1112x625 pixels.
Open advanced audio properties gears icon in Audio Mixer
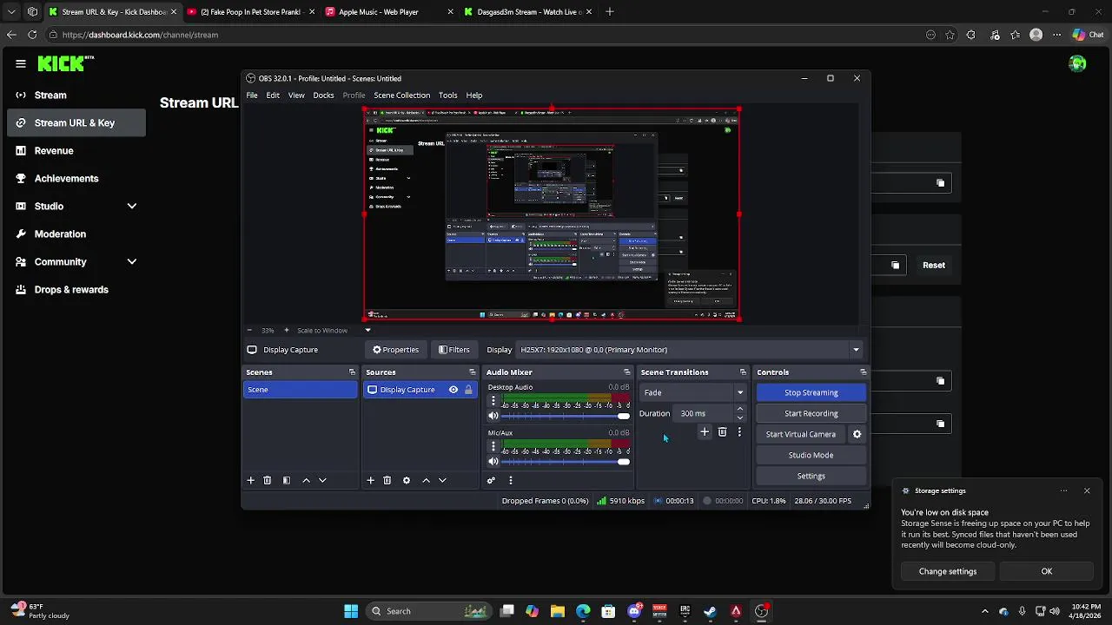click(492, 480)
